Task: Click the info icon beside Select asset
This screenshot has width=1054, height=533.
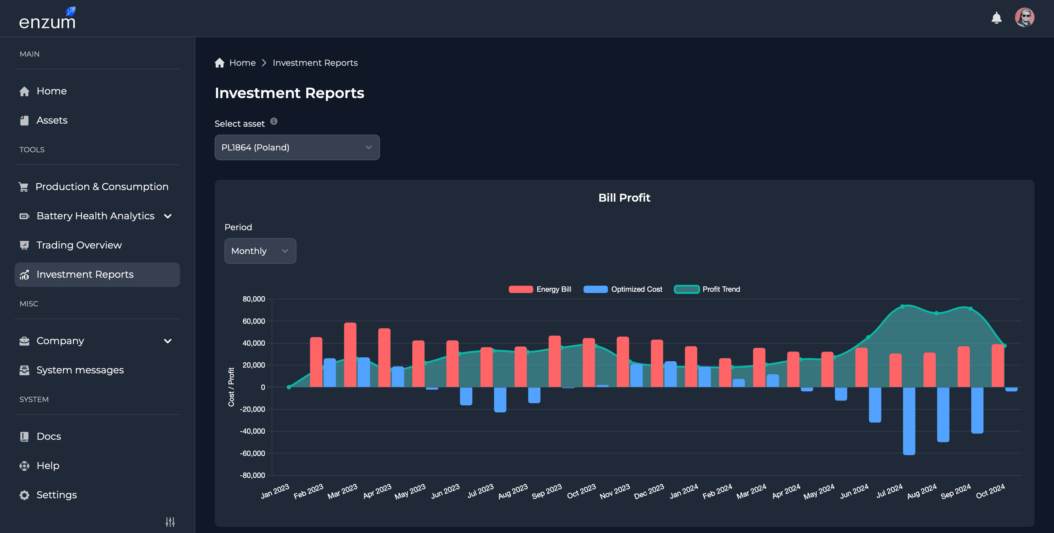Action: (274, 122)
